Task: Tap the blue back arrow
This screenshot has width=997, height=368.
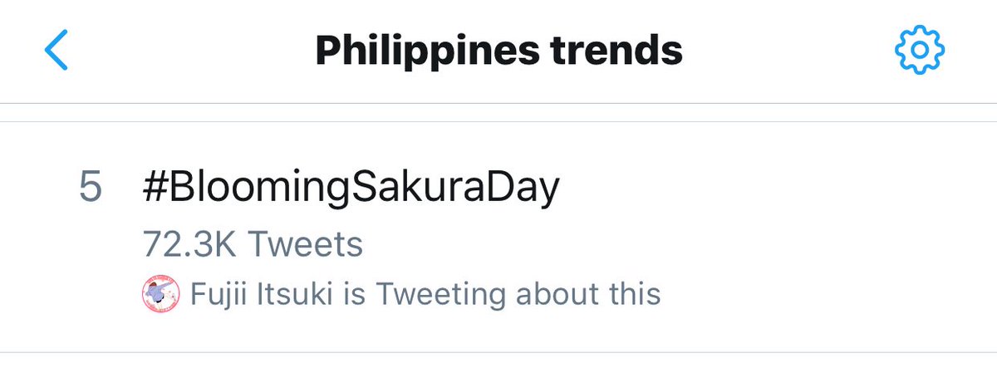Action: 56,52
